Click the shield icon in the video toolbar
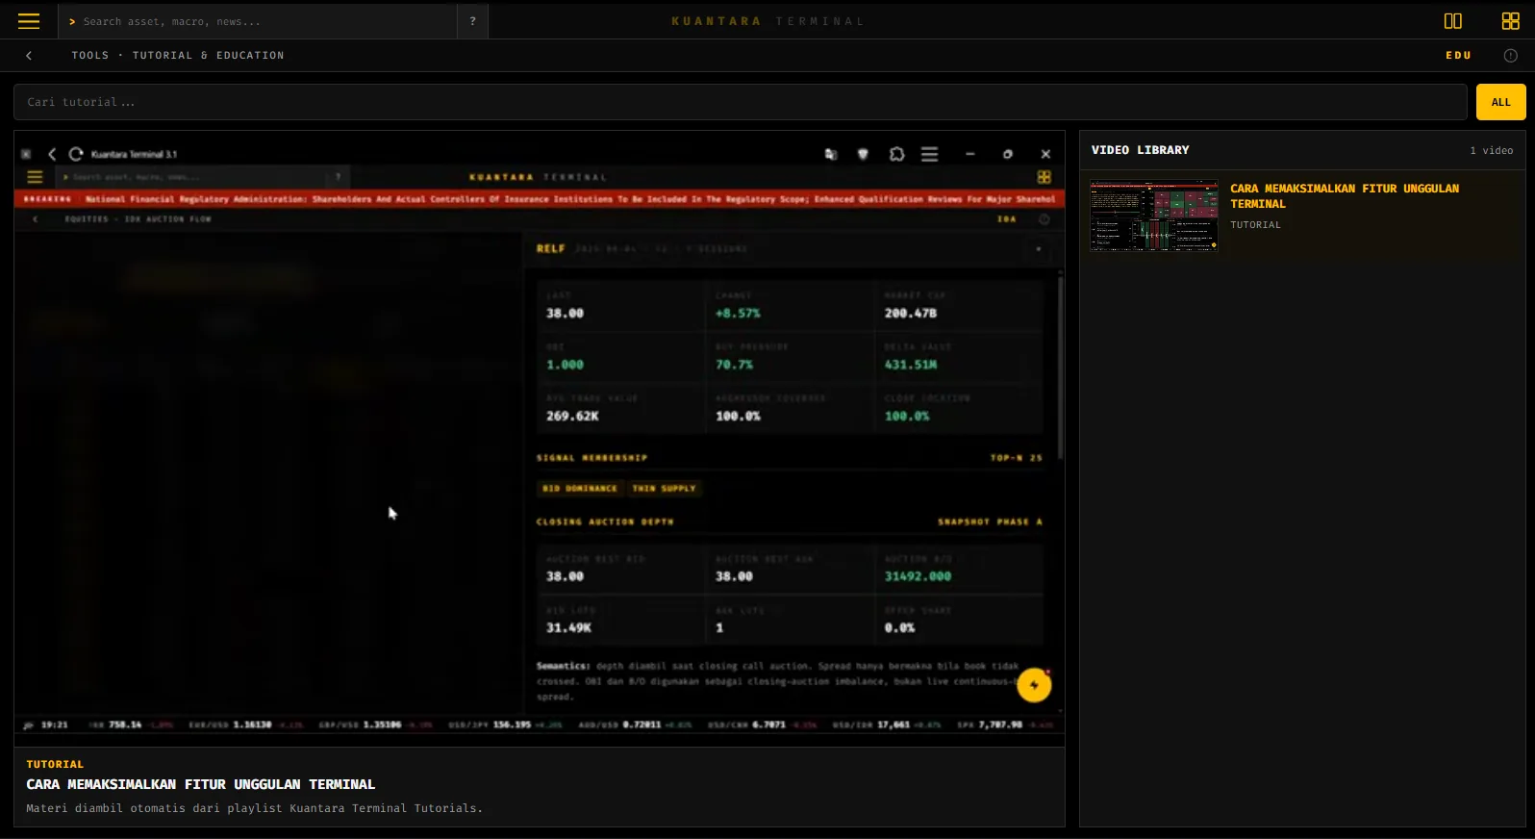Screen dimensions: 1535x839 [863, 154]
